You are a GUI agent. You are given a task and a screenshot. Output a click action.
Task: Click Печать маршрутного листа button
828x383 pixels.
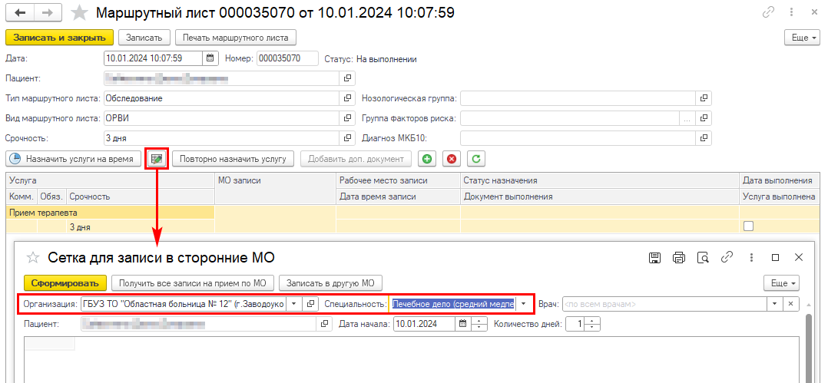point(235,38)
